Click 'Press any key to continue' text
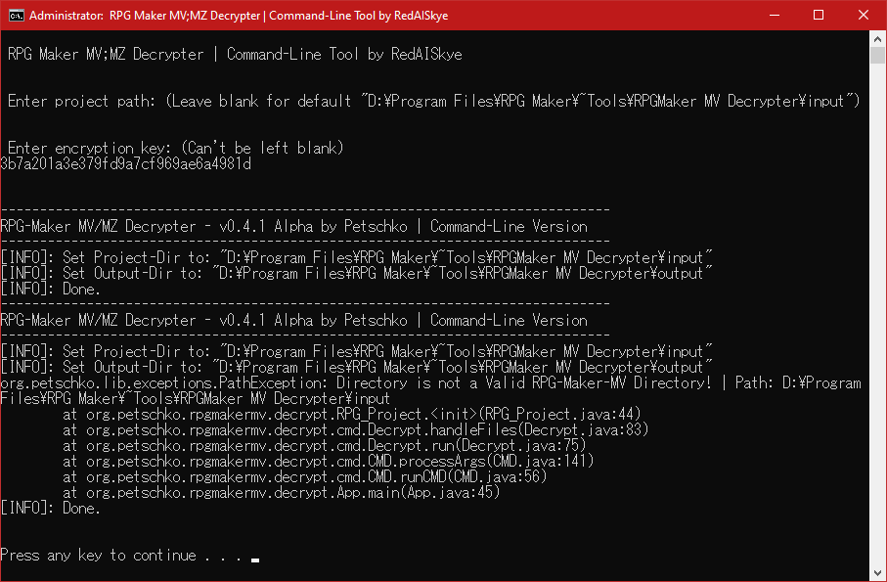The width and height of the screenshot is (887, 582). click(x=121, y=556)
